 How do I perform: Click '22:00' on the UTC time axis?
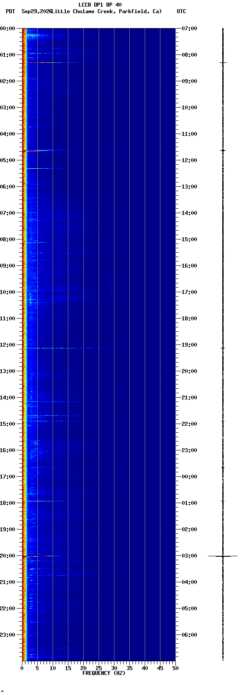(189, 424)
